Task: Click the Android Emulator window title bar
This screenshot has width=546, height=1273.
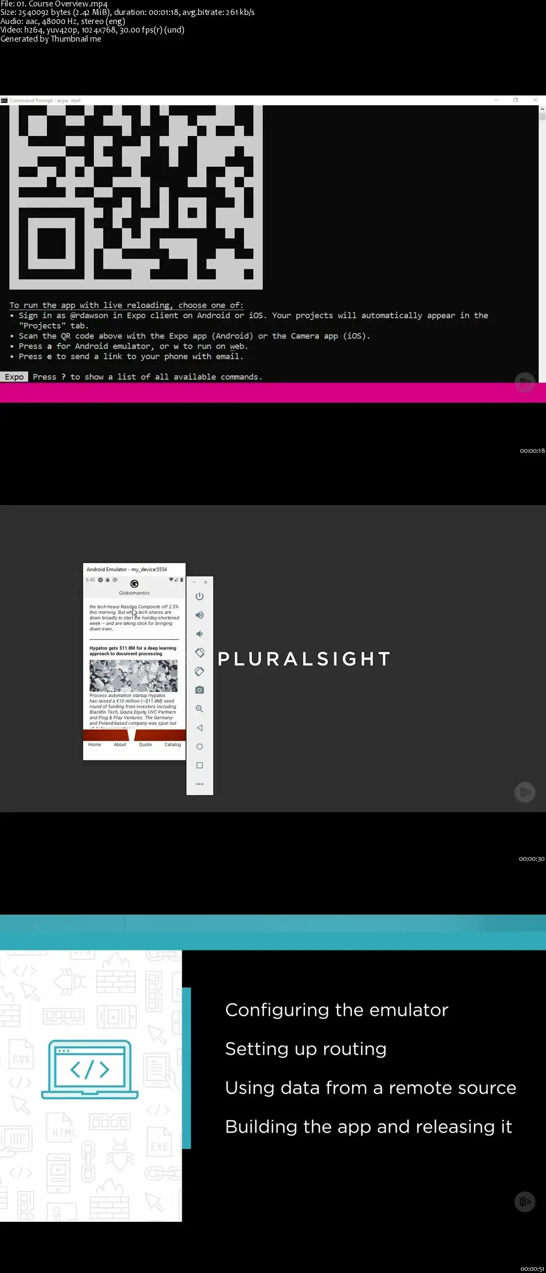Action: (134, 569)
